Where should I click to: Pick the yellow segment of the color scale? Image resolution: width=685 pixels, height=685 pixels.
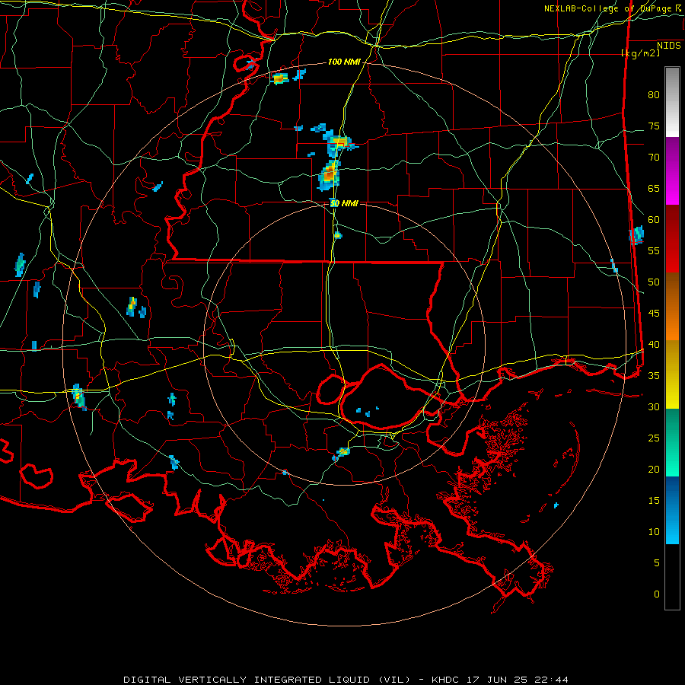click(672, 374)
